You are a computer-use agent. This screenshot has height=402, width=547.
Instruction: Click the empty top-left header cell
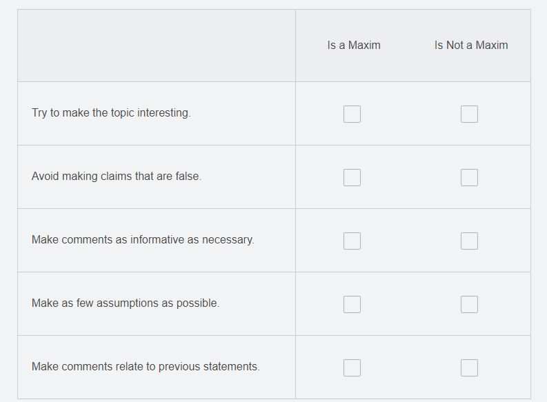(x=157, y=46)
